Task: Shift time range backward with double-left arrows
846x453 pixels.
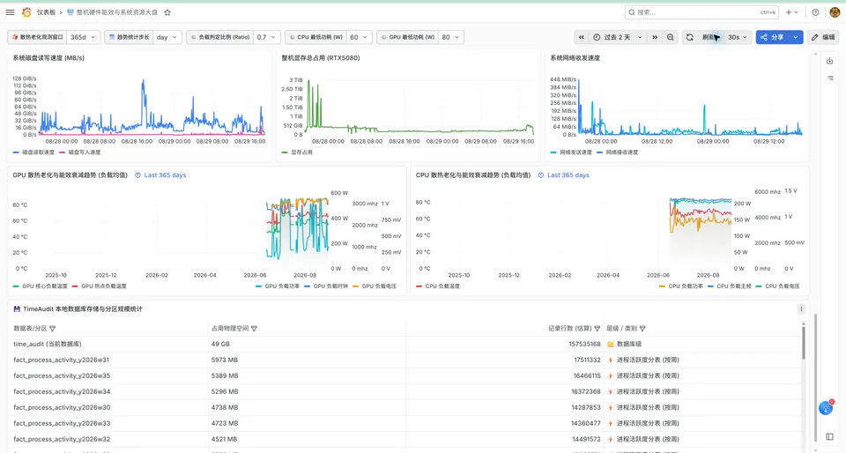Action: tap(581, 37)
